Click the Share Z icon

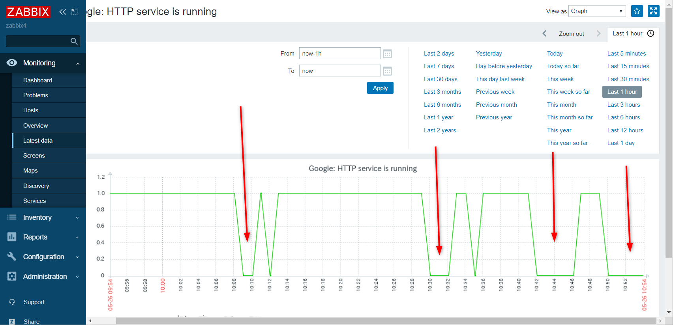12,322
